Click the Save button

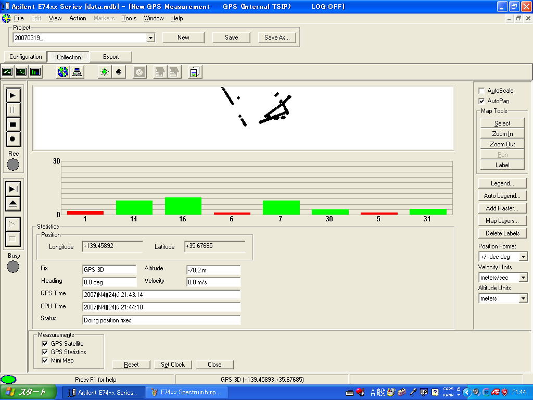[231, 37]
